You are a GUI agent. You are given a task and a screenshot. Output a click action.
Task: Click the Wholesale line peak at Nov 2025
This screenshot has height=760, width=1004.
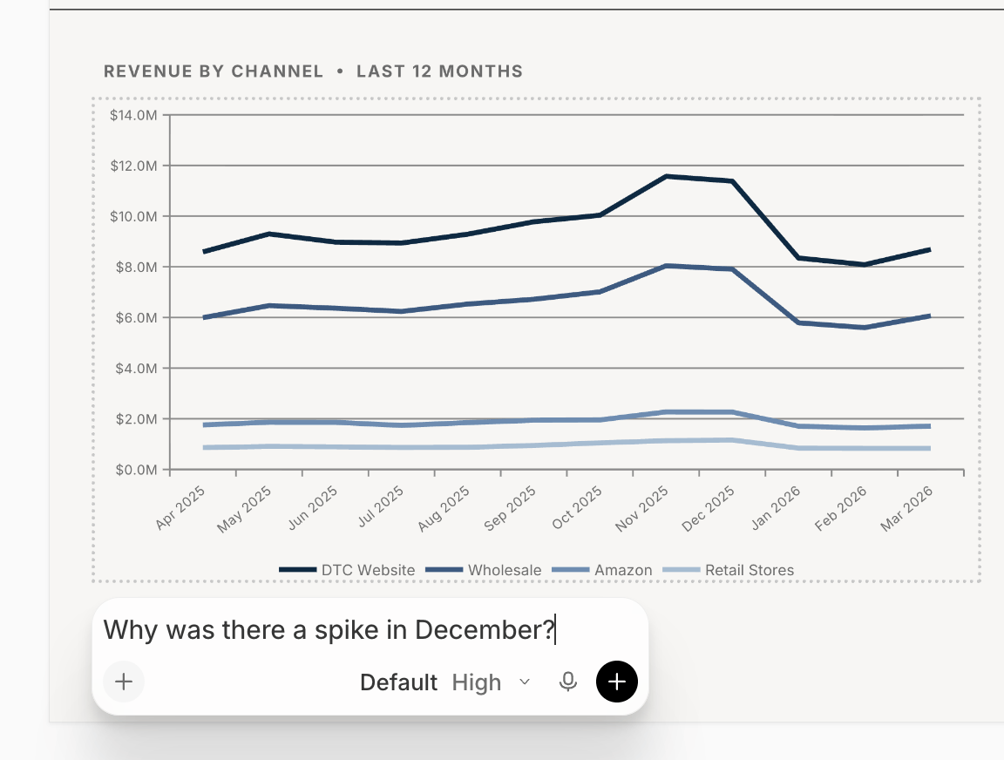pyautogui.click(x=666, y=266)
